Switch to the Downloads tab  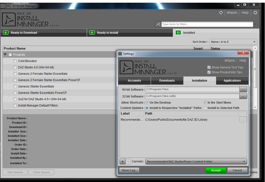167,80
